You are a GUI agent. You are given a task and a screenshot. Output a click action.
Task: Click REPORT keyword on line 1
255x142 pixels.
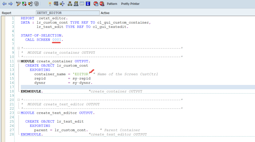[28, 19]
